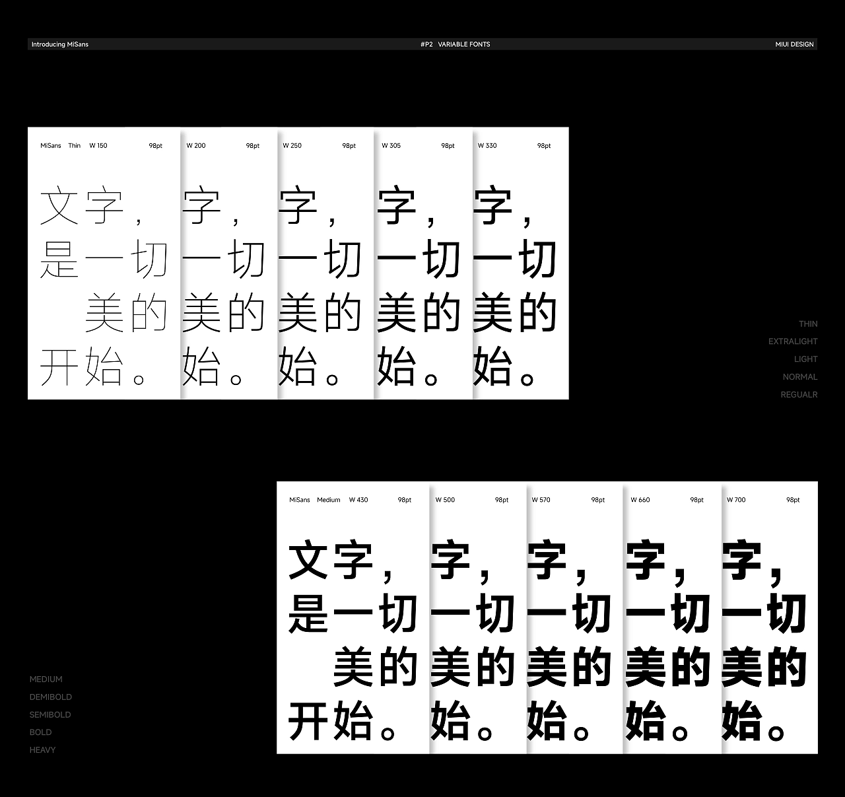
Task: Click the thin '文' character on the W 150 card
Action: (x=59, y=207)
